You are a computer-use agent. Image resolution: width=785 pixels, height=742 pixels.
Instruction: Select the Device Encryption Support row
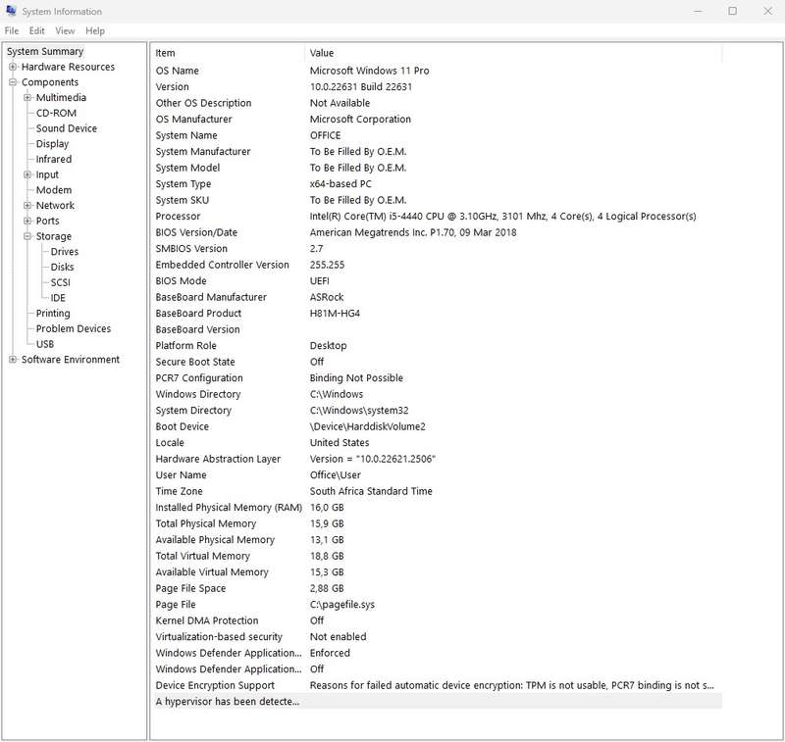pyautogui.click(x=437, y=685)
